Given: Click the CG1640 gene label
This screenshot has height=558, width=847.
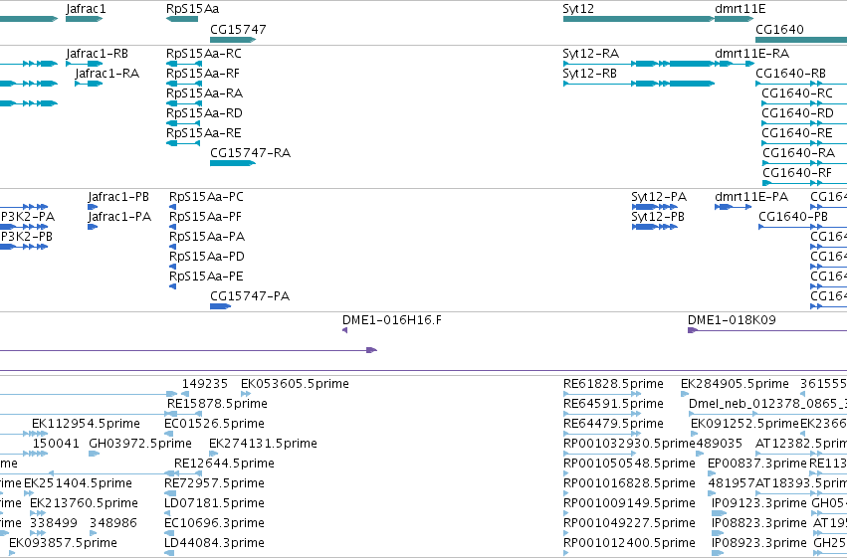Looking at the screenshot, I should point(779,29).
